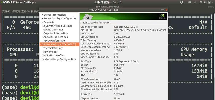Click Total Memory value 4096 MB

click(x=119, y=40)
